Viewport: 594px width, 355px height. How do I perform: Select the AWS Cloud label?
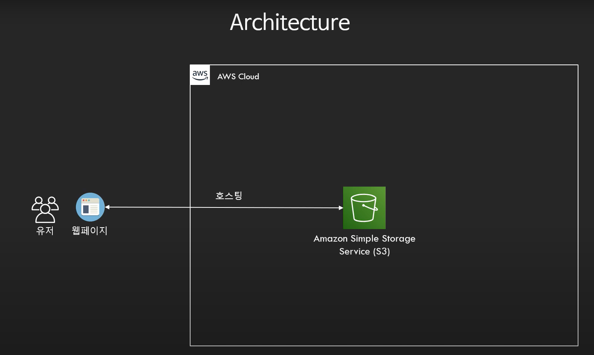[238, 77]
